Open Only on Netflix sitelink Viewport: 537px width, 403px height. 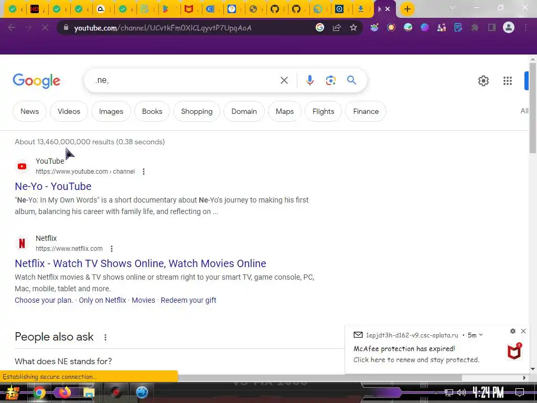click(102, 300)
